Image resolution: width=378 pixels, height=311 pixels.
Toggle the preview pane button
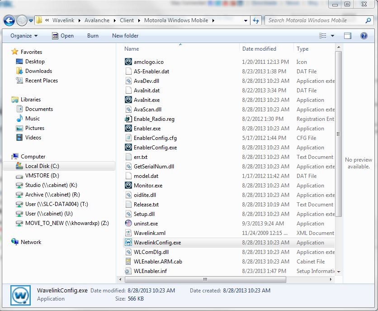(x=347, y=36)
